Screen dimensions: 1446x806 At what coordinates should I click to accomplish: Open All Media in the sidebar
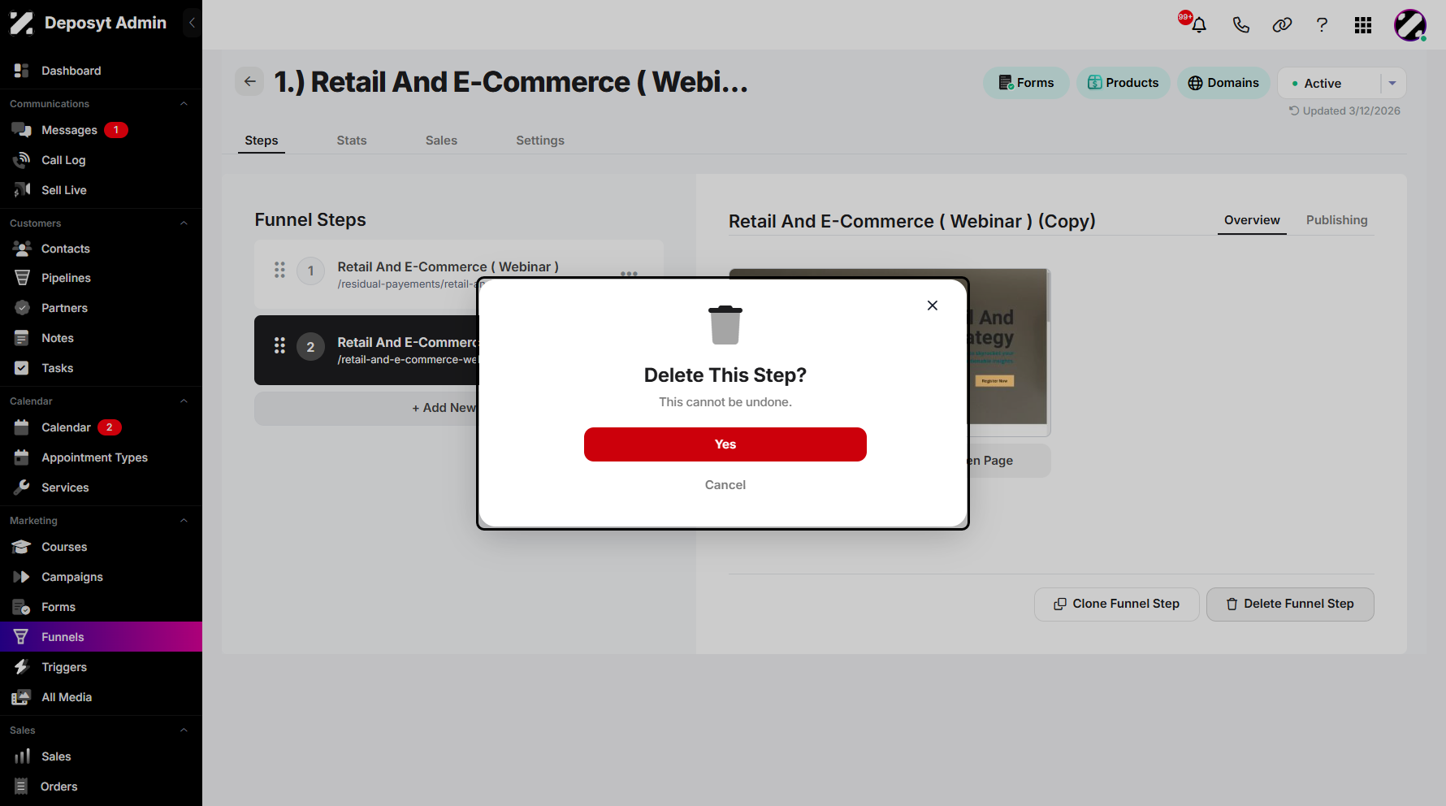(x=101, y=697)
